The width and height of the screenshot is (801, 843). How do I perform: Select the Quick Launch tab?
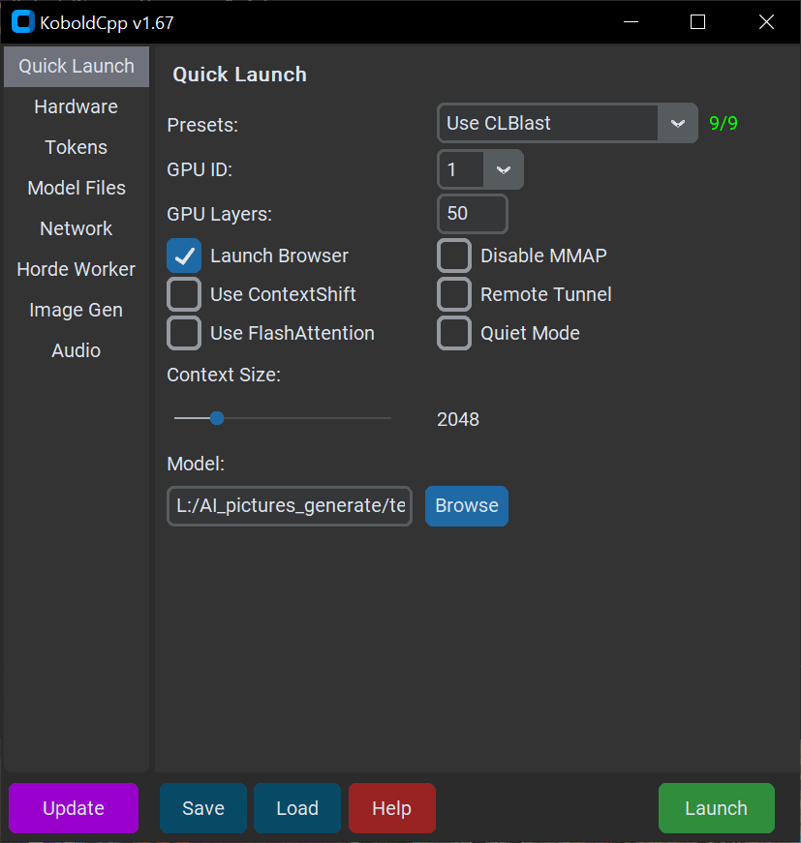77,67
